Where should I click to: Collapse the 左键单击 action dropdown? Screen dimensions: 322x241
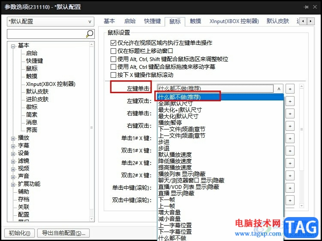279,89
